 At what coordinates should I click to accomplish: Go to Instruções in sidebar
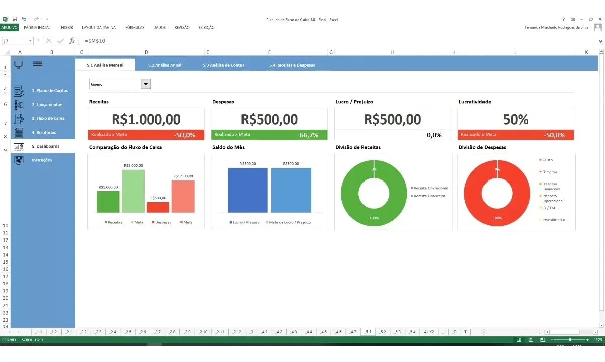42,160
